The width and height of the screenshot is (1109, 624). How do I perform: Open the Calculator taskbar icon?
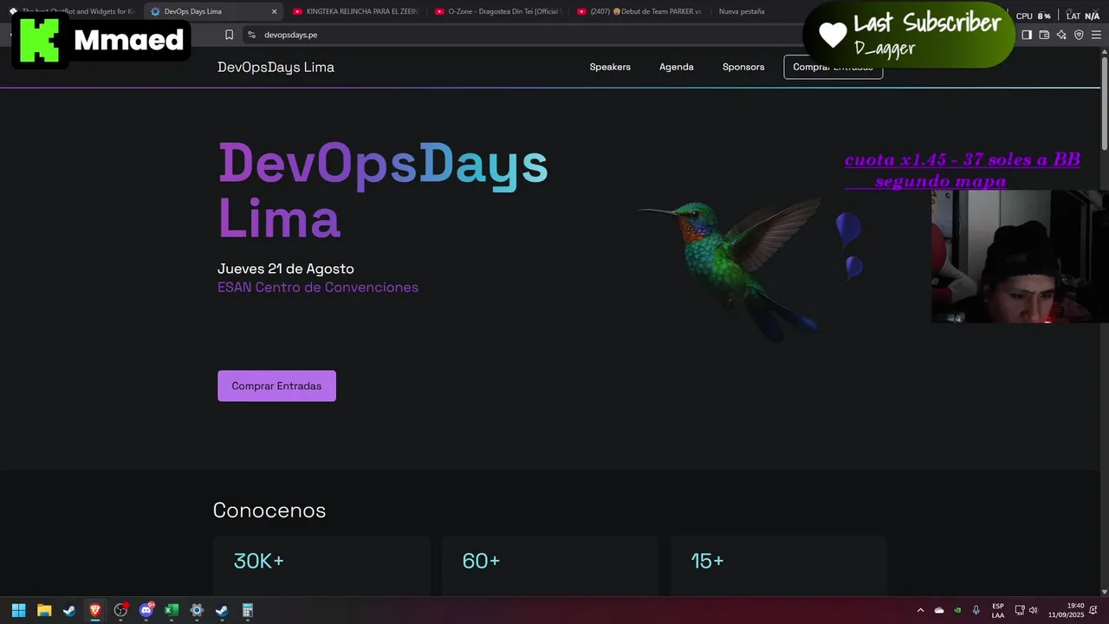[248, 610]
